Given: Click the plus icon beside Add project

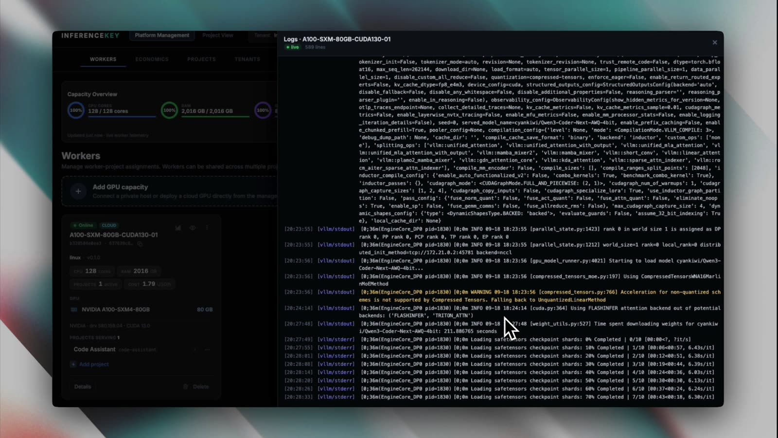Looking at the screenshot, I should (73, 364).
